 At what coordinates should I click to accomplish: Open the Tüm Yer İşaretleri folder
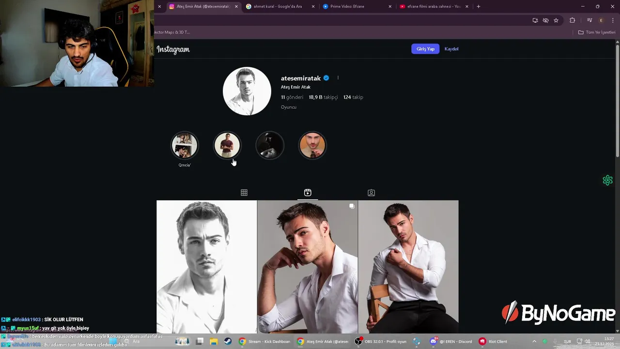coord(597,32)
